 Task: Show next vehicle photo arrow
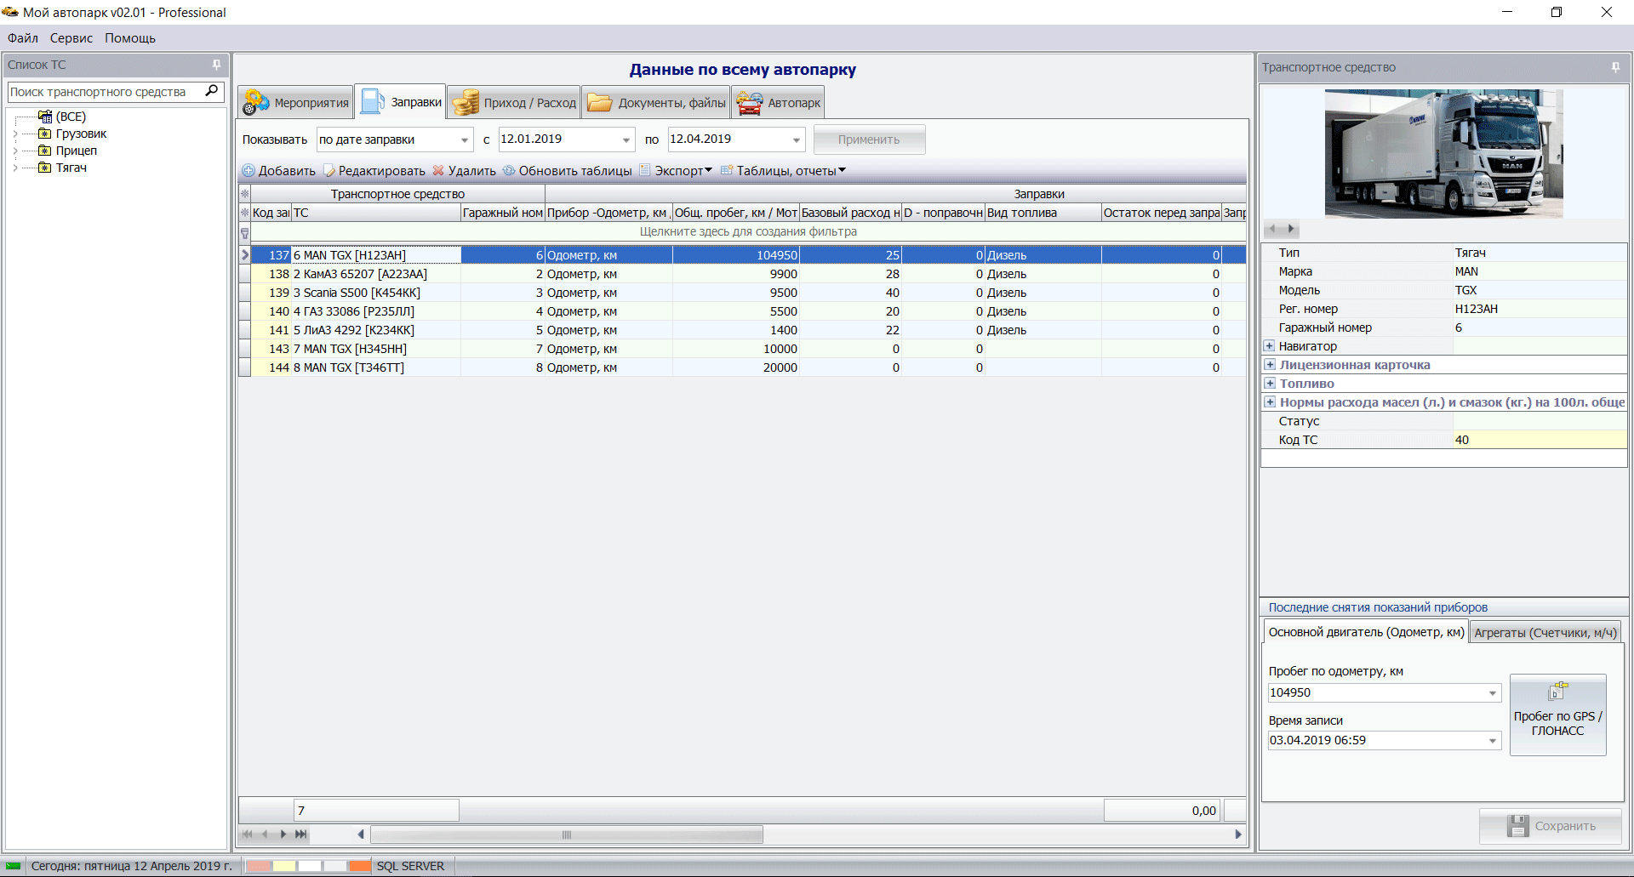(x=1291, y=229)
